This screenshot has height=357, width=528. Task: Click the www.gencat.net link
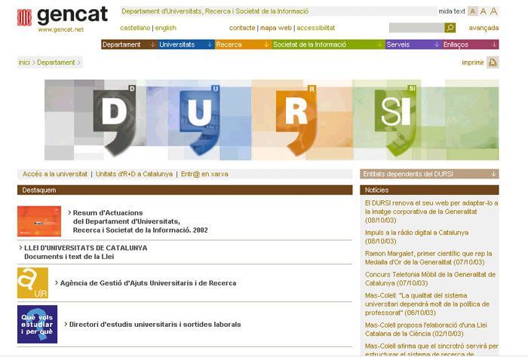pos(60,29)
